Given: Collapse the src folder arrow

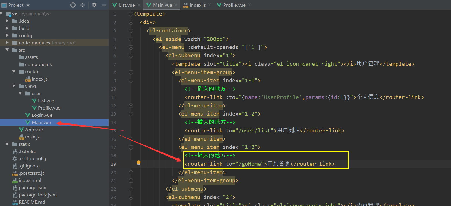Looking at the screenshot, I should 7,50.
